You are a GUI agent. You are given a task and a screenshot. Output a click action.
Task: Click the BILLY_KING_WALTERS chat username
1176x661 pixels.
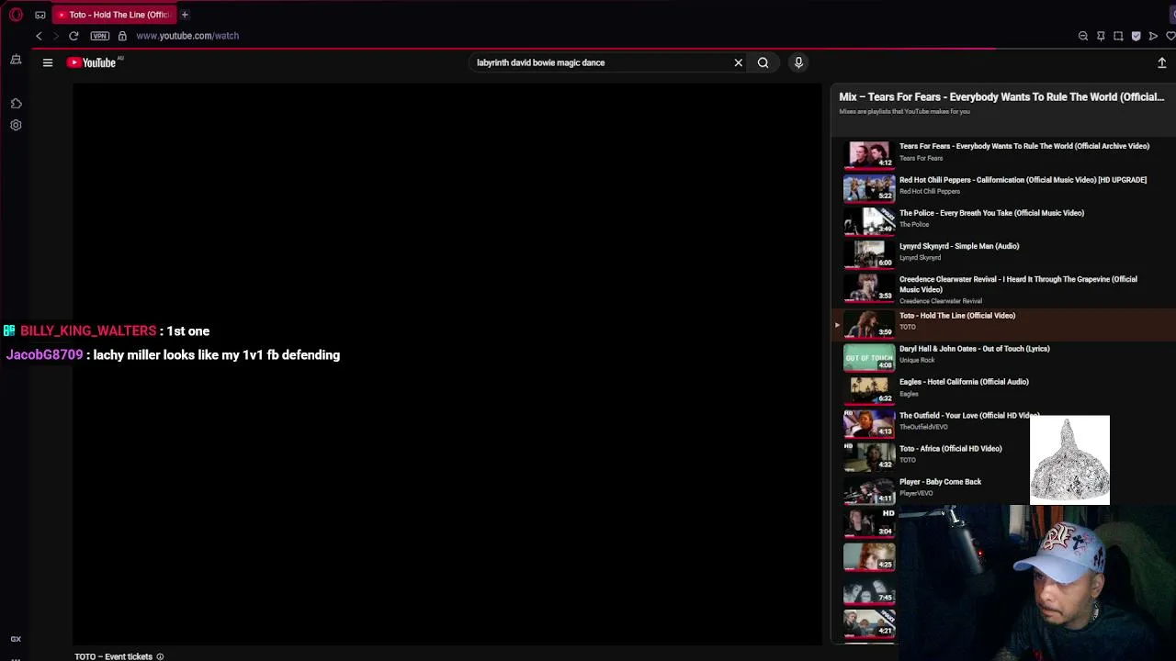[x=88, y=330]
